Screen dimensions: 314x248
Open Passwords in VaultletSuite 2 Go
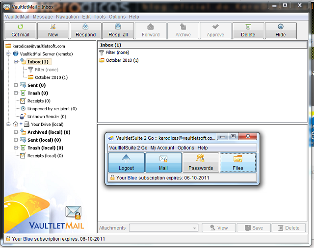(201, 162)
